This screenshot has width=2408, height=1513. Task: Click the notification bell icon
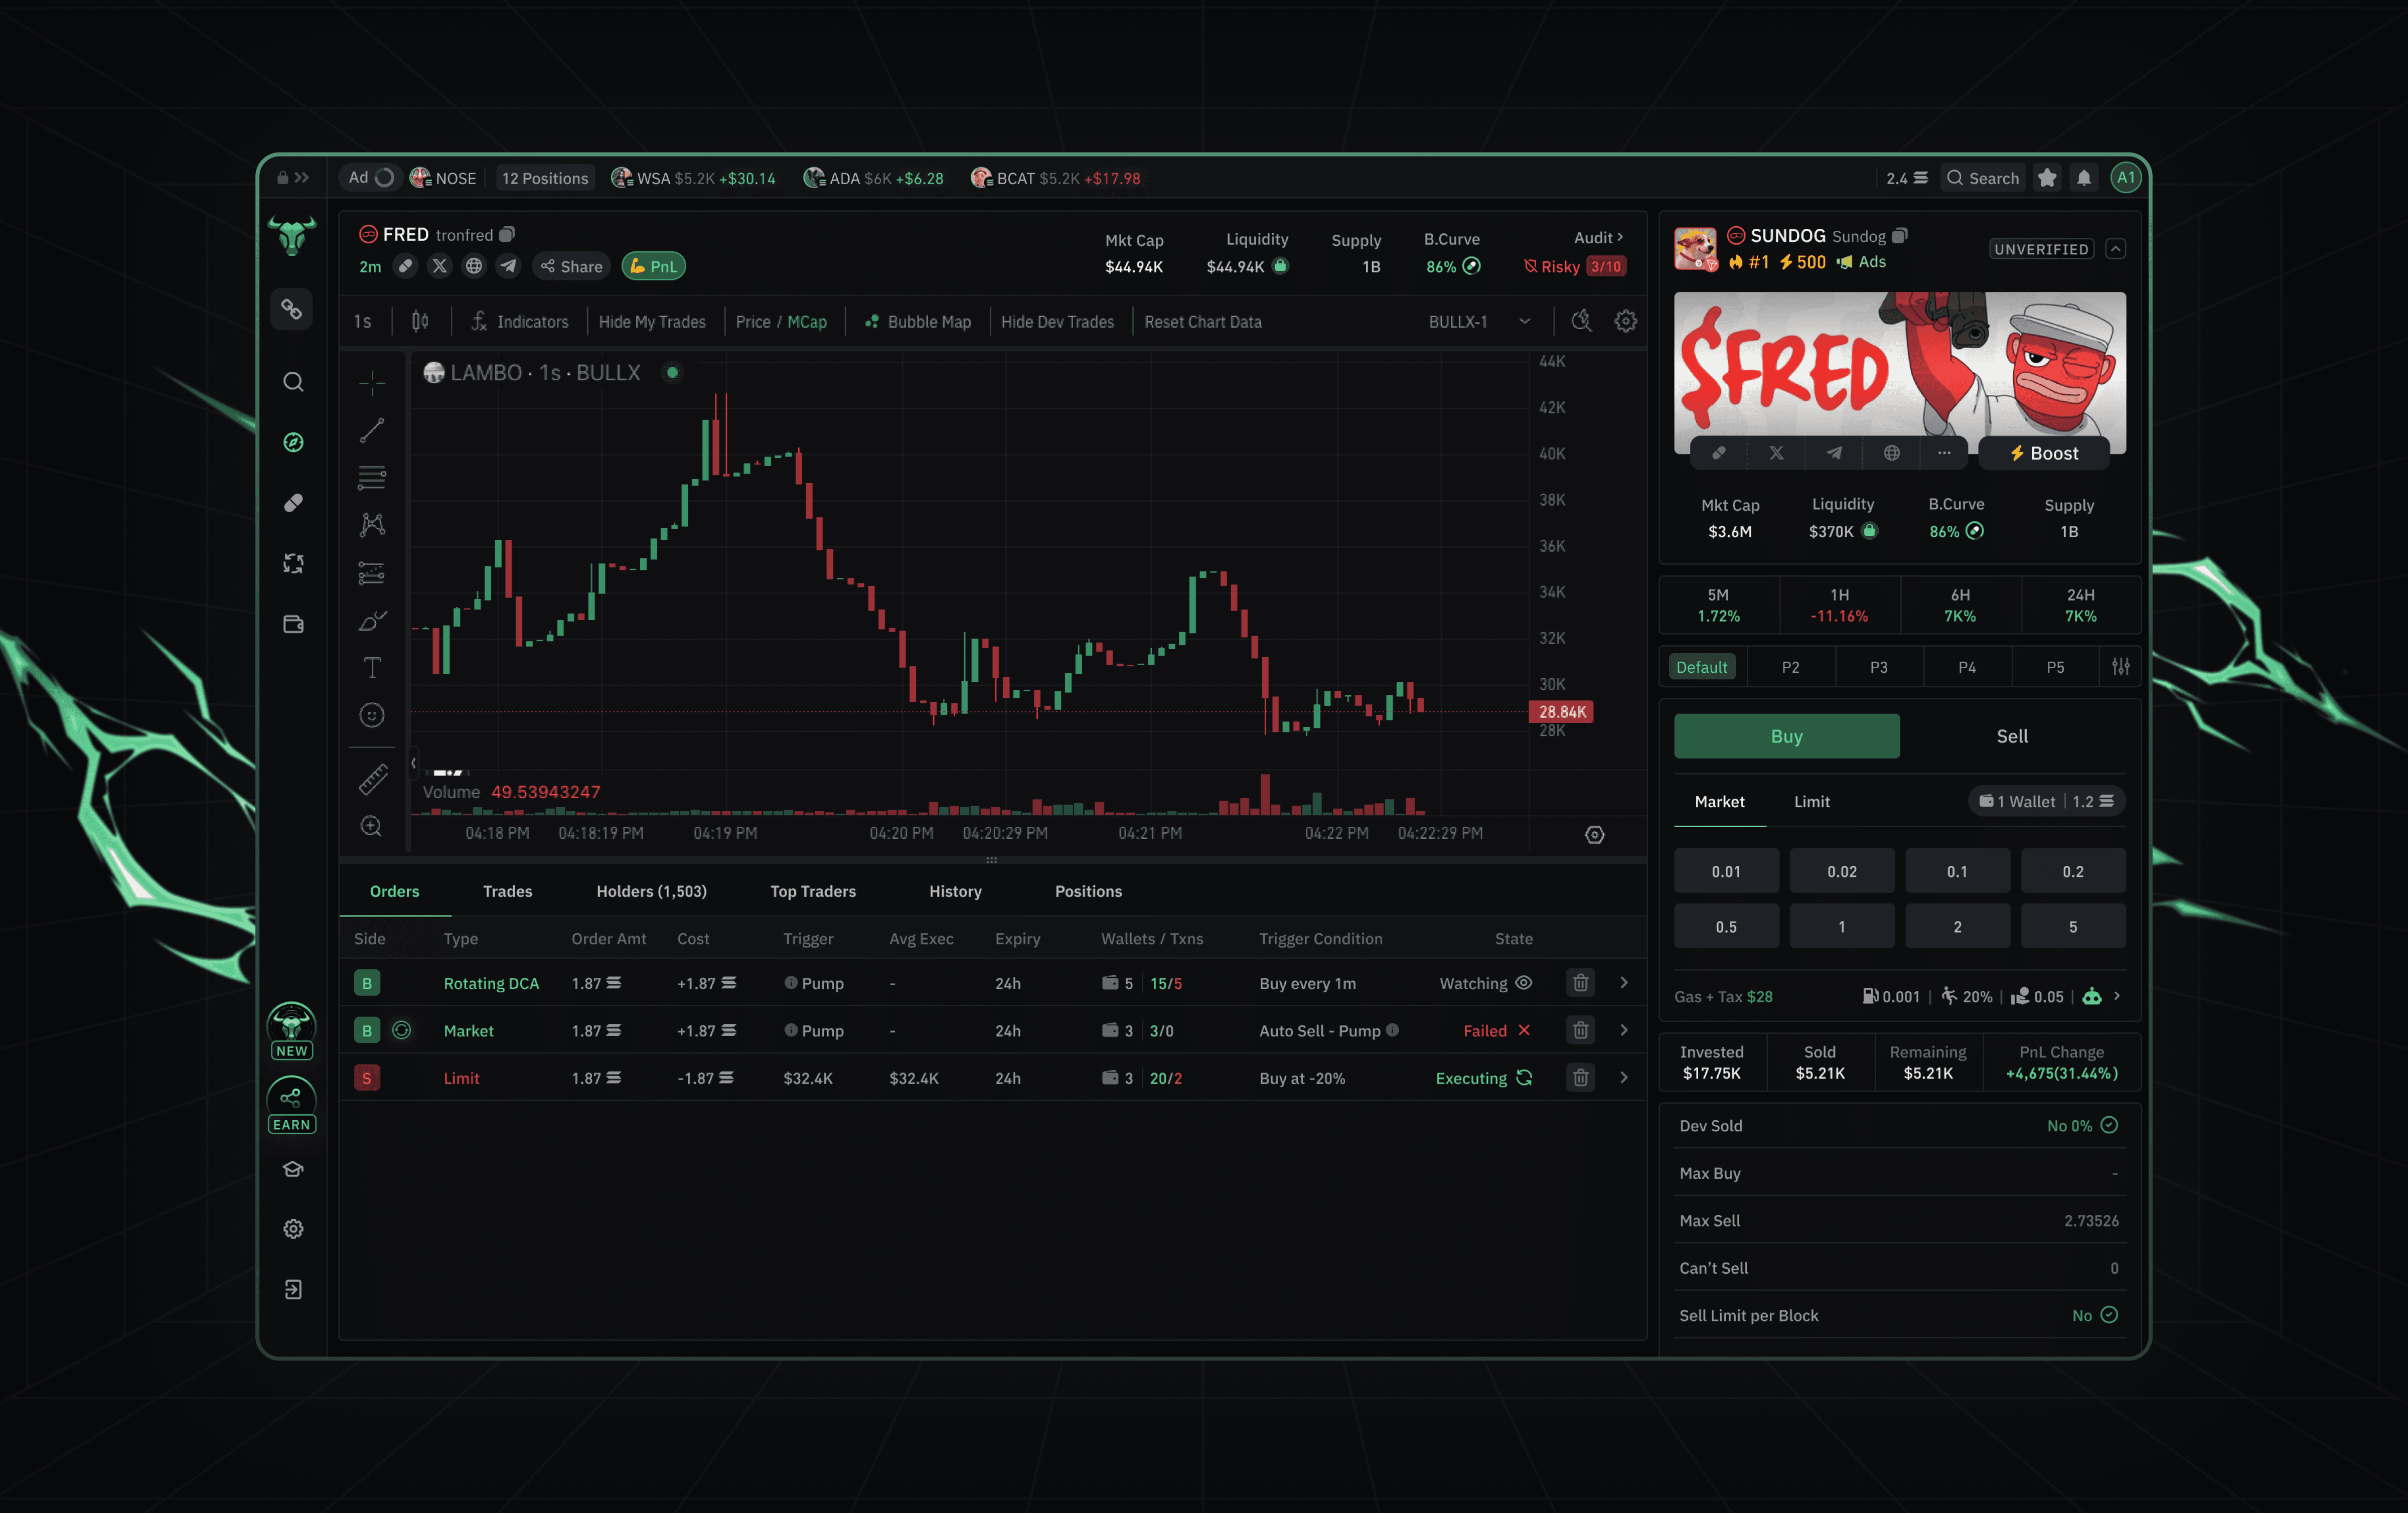[2084, 178]
